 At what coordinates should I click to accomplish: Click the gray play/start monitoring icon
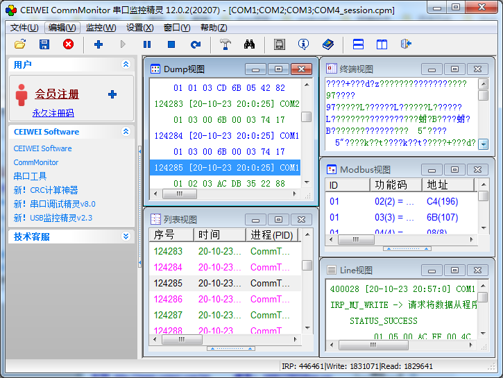point(123,44)
